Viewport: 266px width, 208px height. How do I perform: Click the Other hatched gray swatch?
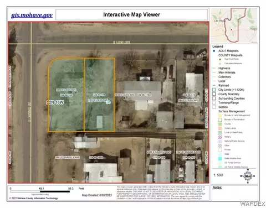(x=220, y=145)
